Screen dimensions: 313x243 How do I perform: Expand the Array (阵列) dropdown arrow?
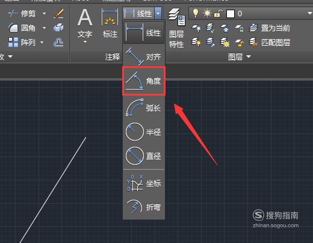(x=42, y=42)
